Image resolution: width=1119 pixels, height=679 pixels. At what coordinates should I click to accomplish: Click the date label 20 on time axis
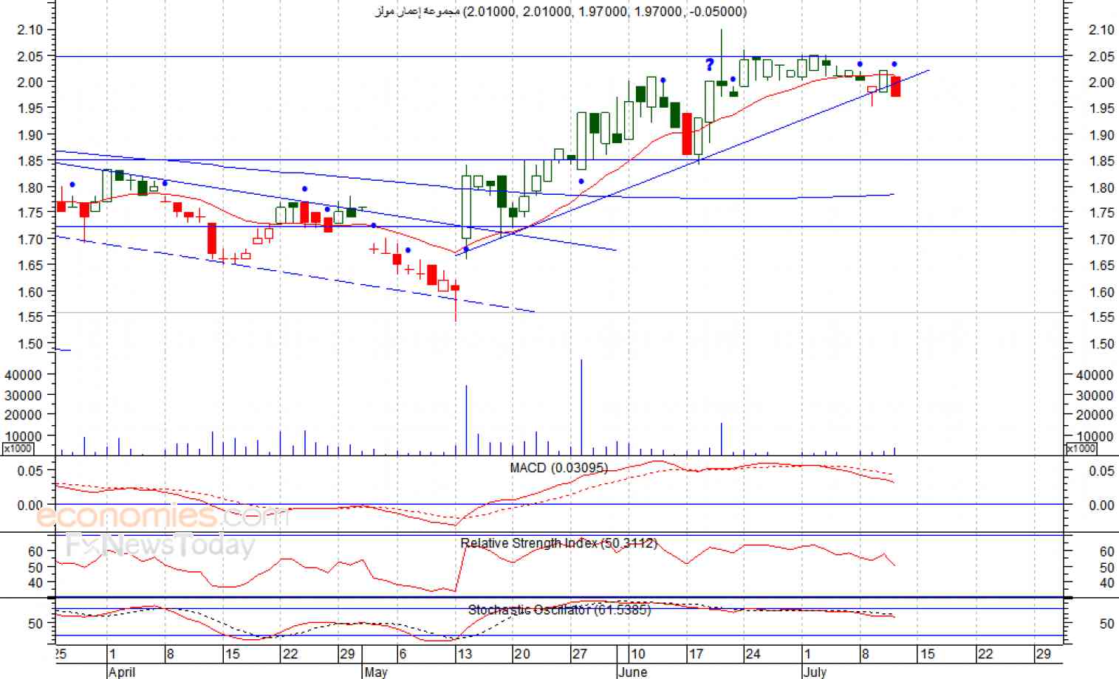[x=522, y=654]
